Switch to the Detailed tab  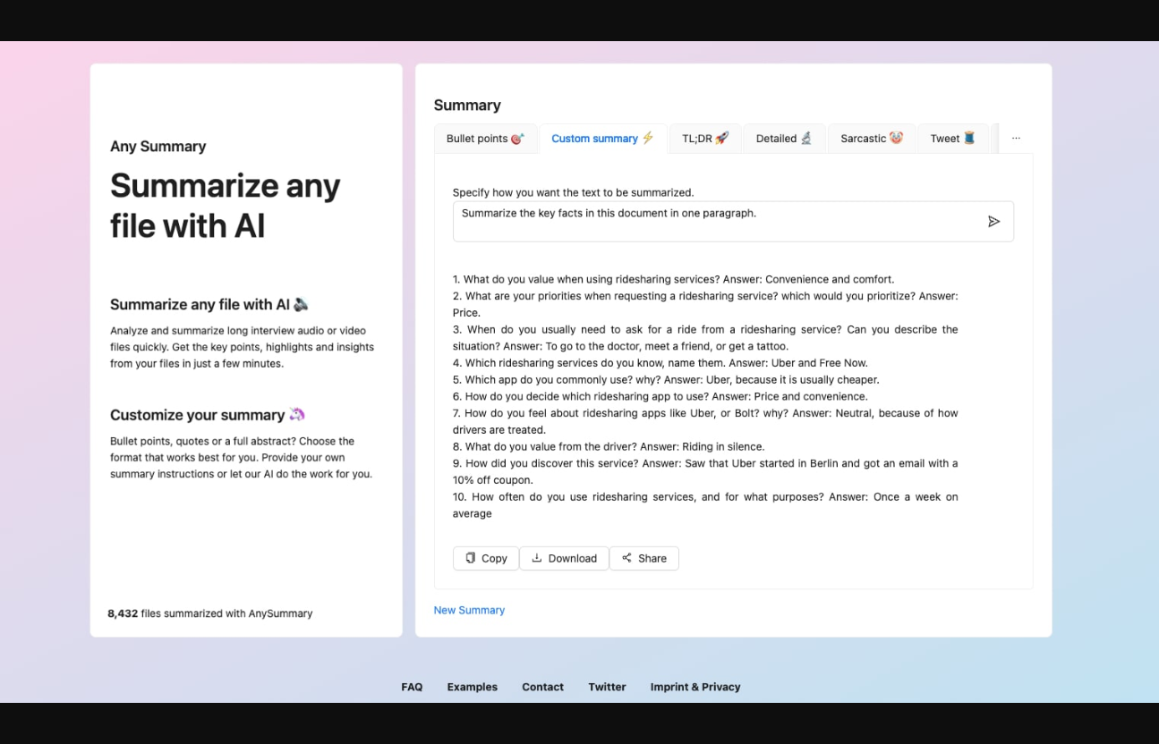pyautogui.click(x=784, y=139)
